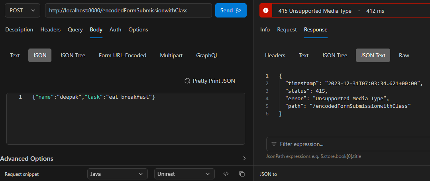430x181 pixels.
Task: Open the POST method dropdown
Action: (22, 10)
